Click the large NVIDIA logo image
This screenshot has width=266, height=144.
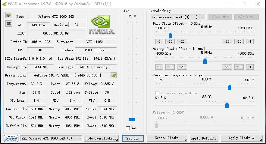[102, 25]
